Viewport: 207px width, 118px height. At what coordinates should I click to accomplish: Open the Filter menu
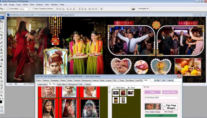pyautogui.click(x=32, y=5)
